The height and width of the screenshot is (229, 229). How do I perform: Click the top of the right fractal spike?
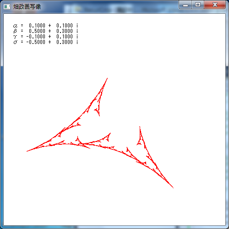coord(140,127)
